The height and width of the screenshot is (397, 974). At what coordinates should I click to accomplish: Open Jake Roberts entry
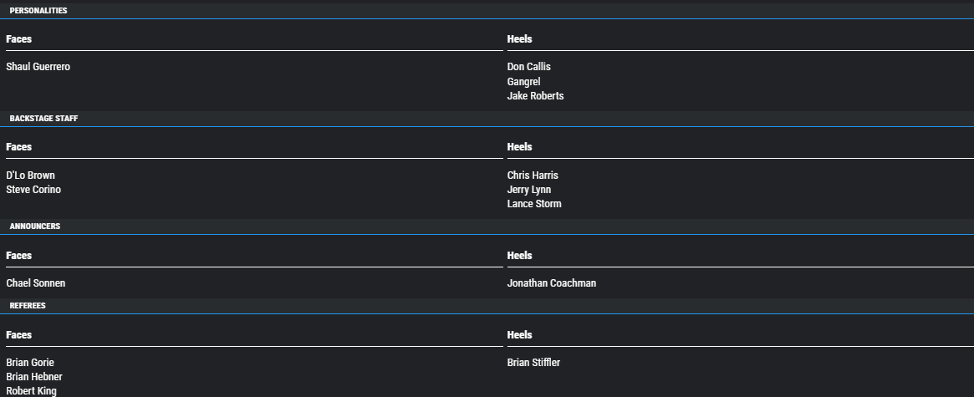535,95
